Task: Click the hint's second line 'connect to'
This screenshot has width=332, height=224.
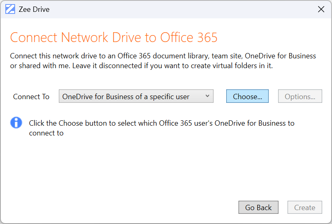Action: pos(46,133)
